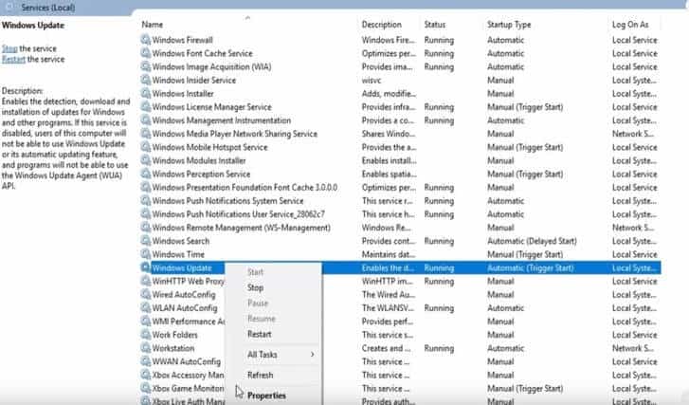Choose Stop in the context menu
Image resolution: width=689 pixels, height=405 pixels.
(255, 287)
